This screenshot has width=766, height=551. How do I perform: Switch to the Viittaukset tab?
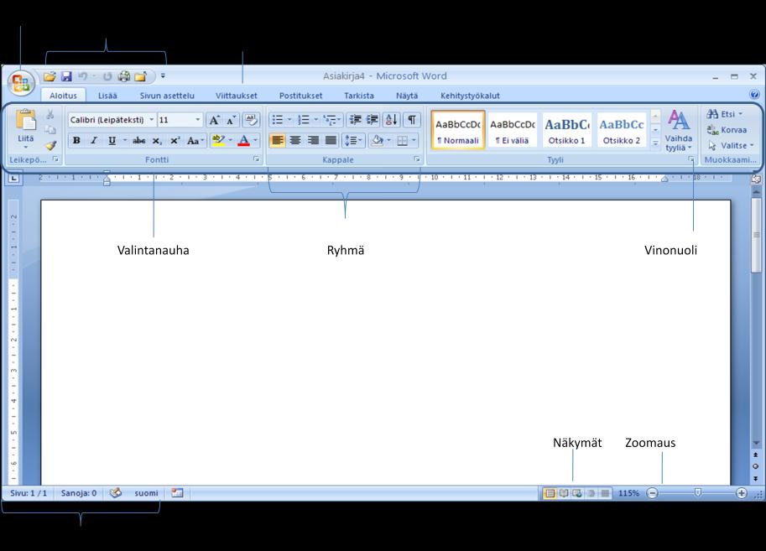[x=237, y=96]
